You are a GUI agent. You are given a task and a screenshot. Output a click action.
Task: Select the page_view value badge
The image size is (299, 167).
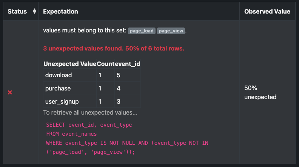click(171, 31)
